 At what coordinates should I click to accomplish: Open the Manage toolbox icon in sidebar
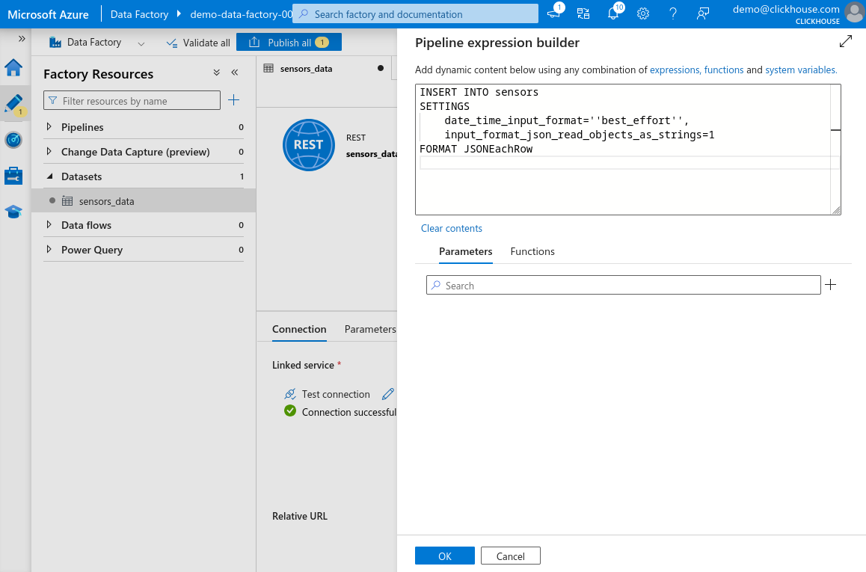14,176
